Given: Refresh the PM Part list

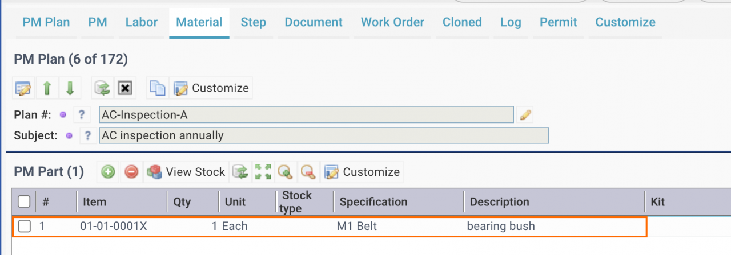Looking at the screenshot, I should click(x=240, y=172).
